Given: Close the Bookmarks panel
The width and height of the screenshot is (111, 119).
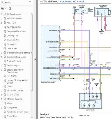Looking at the screenshot, I should [x=30, y=2].
